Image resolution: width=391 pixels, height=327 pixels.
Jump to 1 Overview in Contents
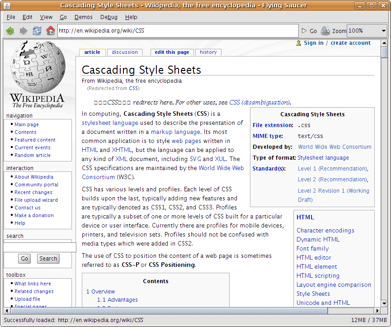point(100,292)
